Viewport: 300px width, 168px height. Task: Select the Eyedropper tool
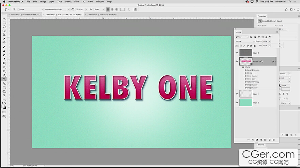point(4,39)
